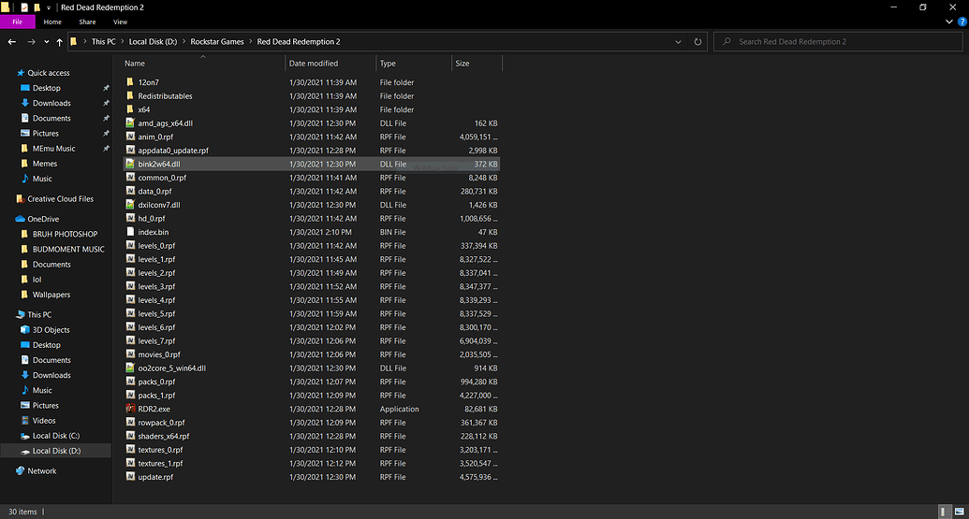Screen dimensions: 969x519
Task: Expand the chevron after Local Disk (D:) breadcrumb
Action: click(x=184, y=41)
